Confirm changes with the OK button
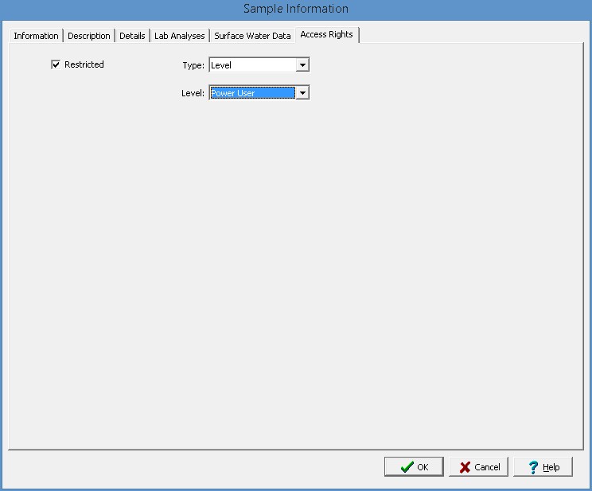 [x=414, y=467]
